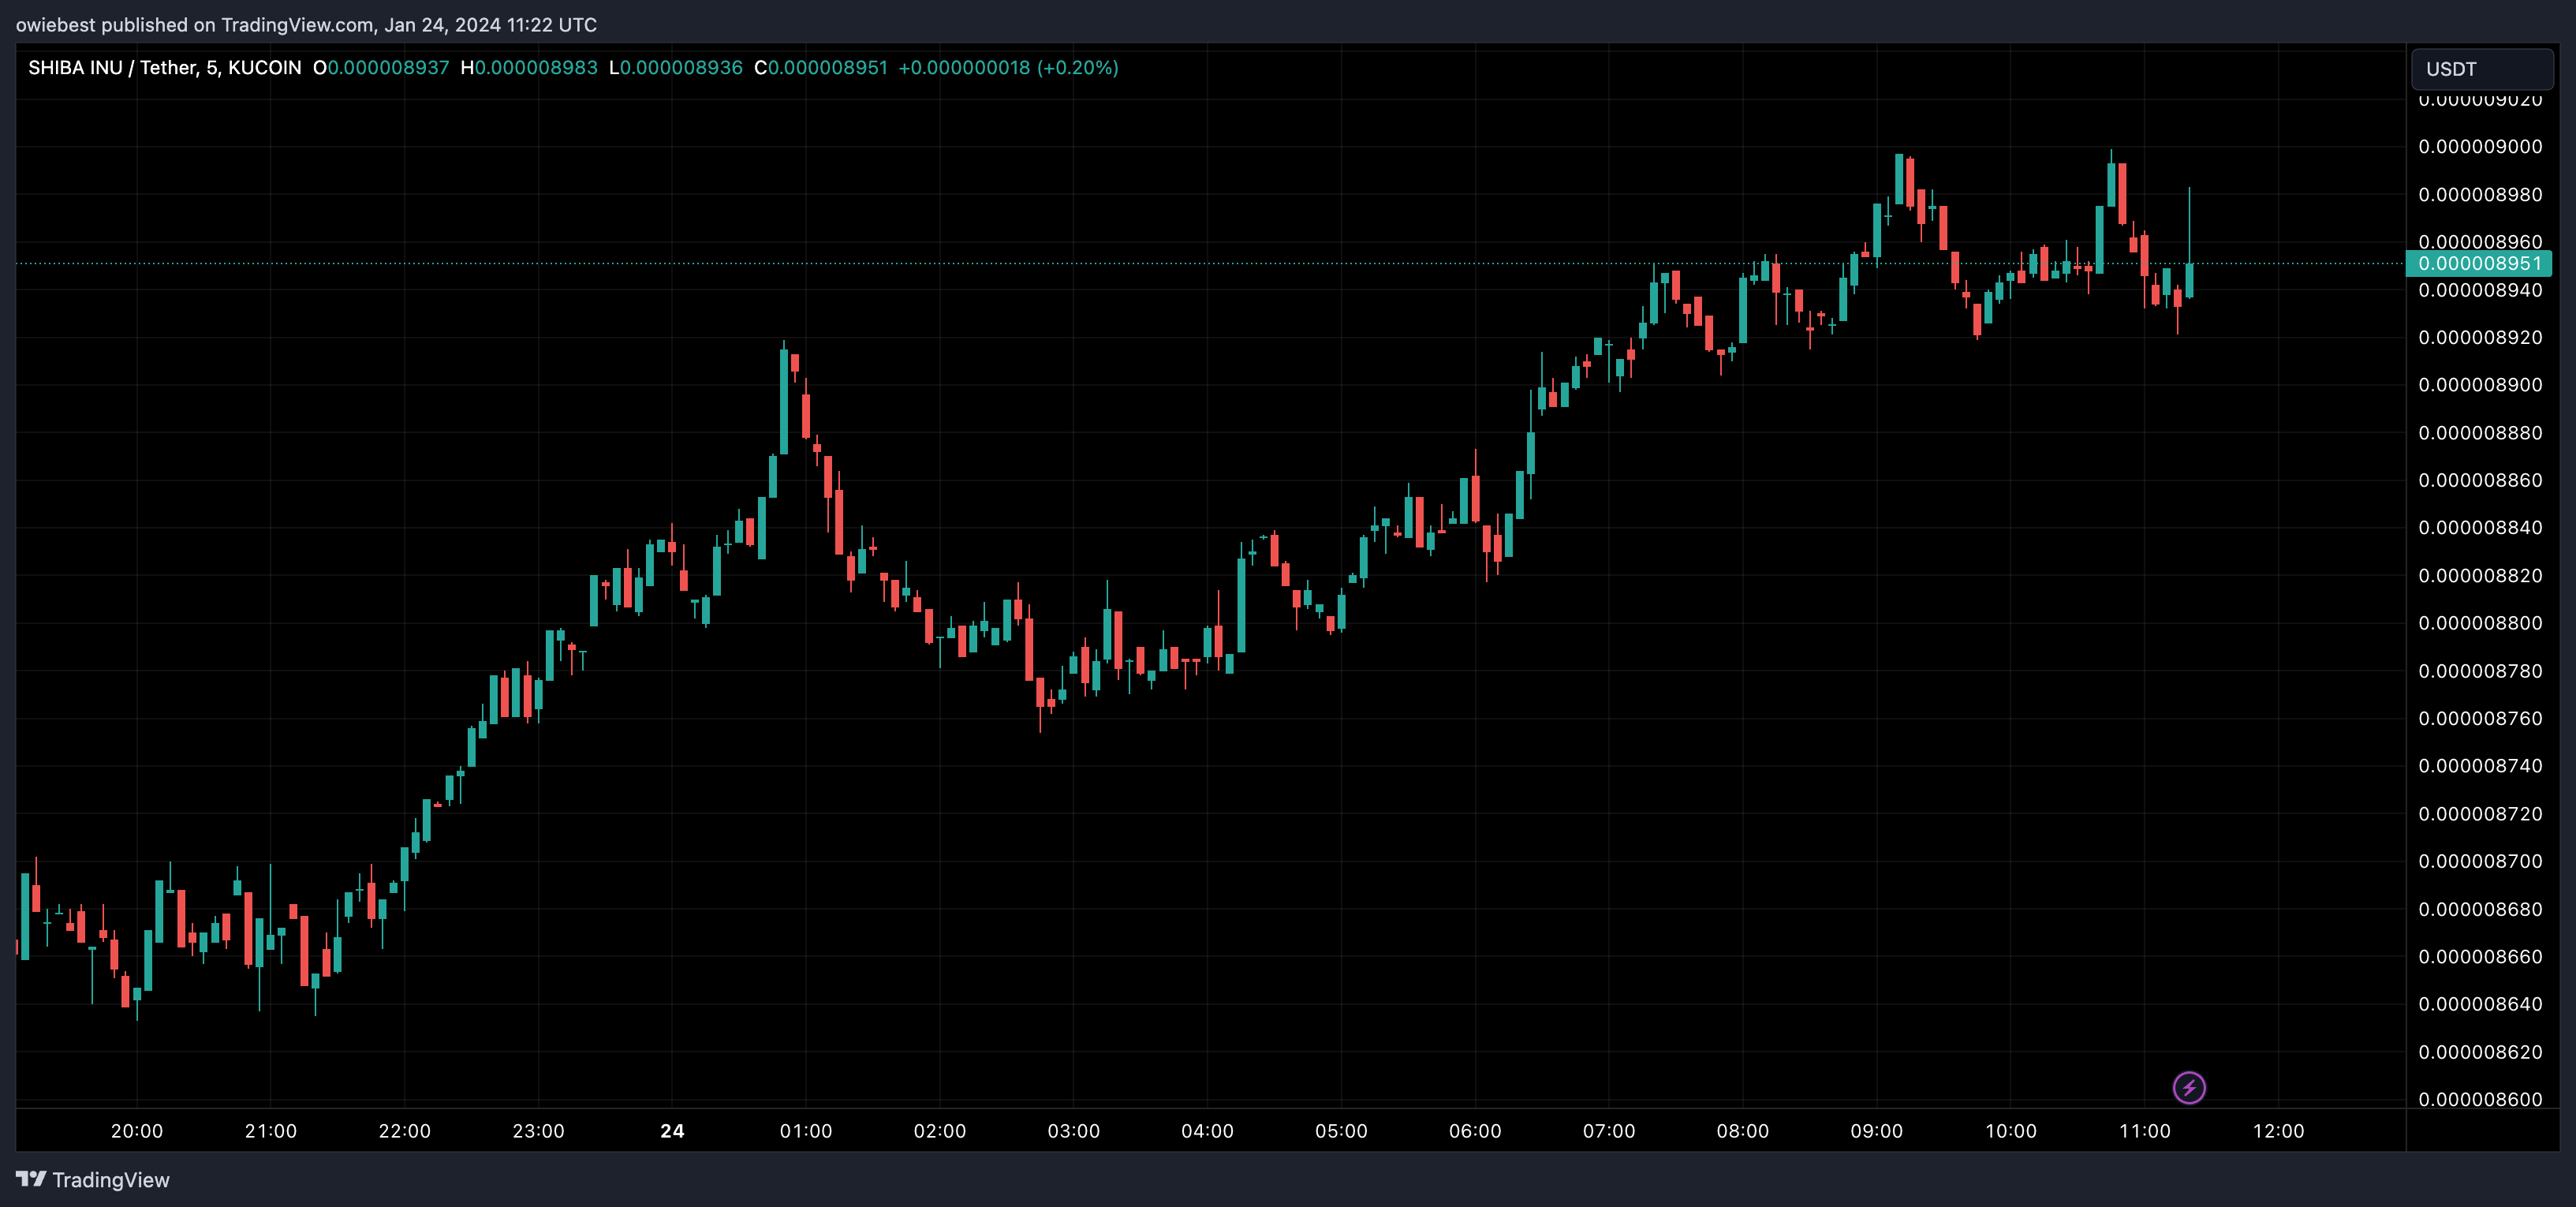Viewport: 2576px width, 1207px height.
Task: Select the 09:00 time axis label
Action: (1876, 1131)
